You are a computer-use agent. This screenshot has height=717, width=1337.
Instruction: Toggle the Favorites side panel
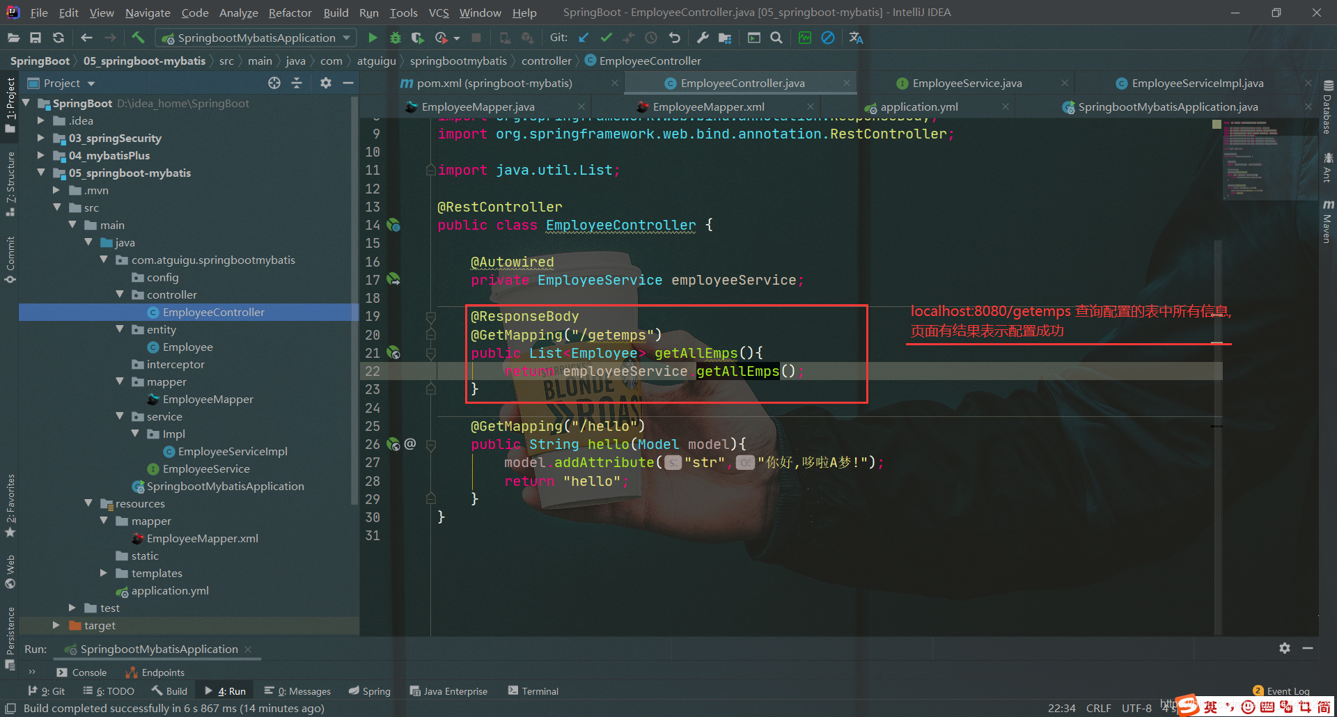(10, 505)
